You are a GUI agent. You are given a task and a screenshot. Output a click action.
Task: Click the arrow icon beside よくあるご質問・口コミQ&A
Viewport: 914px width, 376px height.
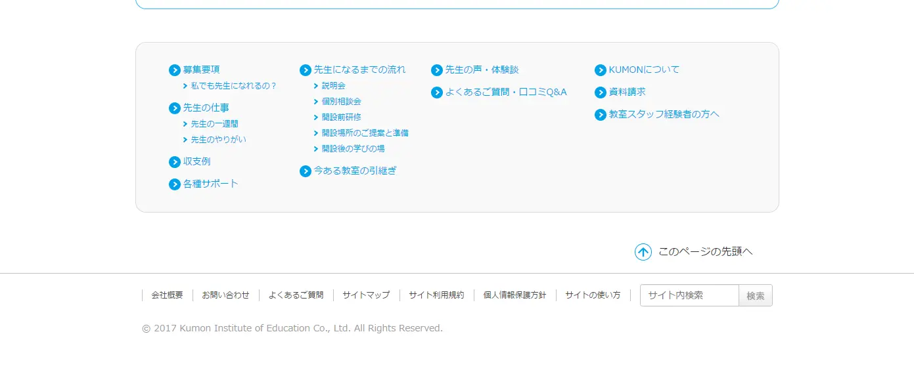(x=437, y=93)
